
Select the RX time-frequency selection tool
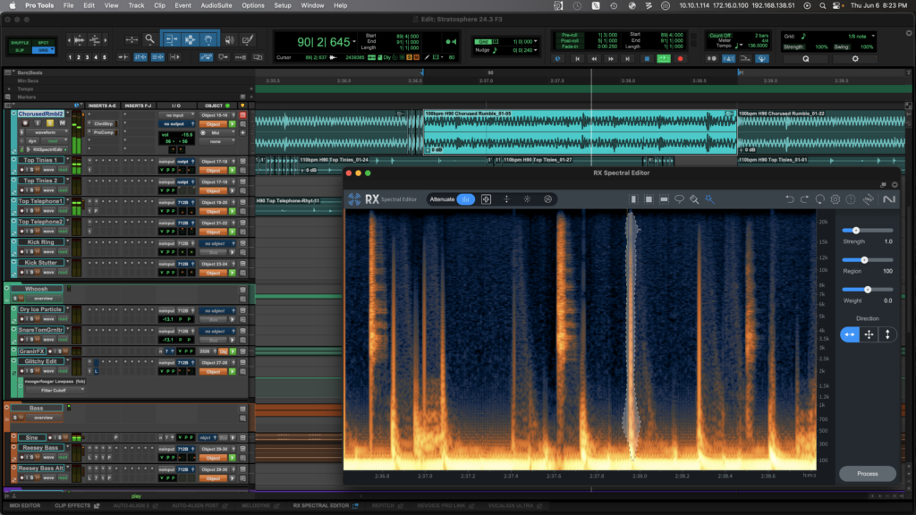tap(649, 199)
